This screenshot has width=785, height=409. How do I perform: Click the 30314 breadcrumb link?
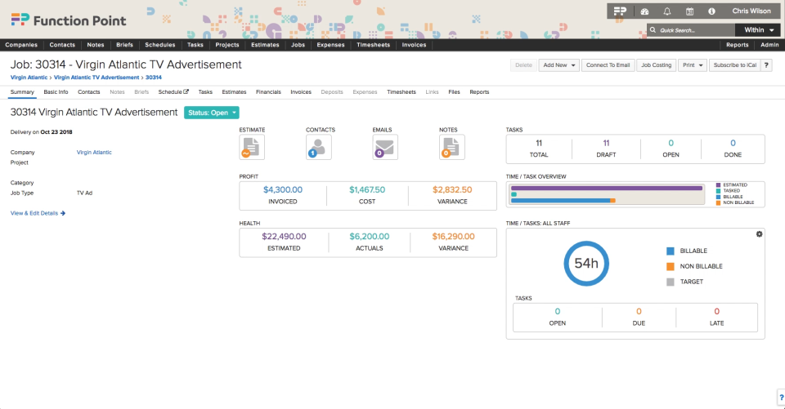(154, 78)
